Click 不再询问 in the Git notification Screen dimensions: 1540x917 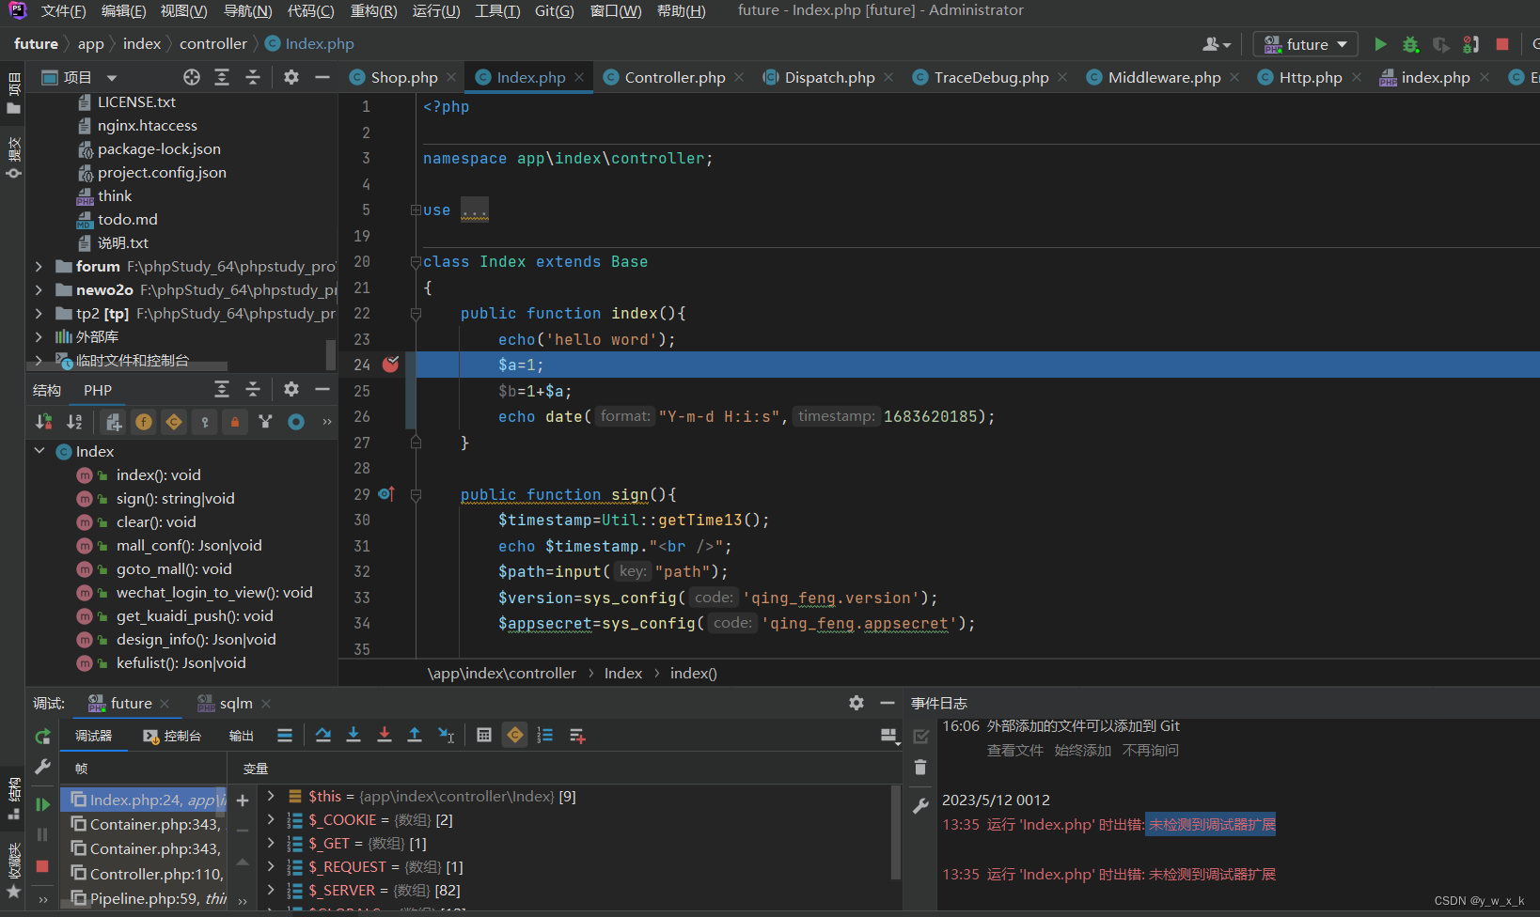(x=1151, y=751)
